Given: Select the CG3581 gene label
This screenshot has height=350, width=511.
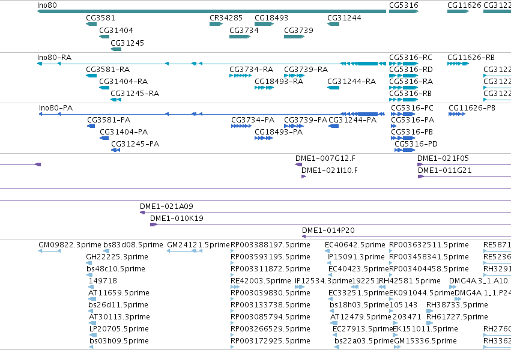Looking at the screenshot, I should tap(100, 18).
